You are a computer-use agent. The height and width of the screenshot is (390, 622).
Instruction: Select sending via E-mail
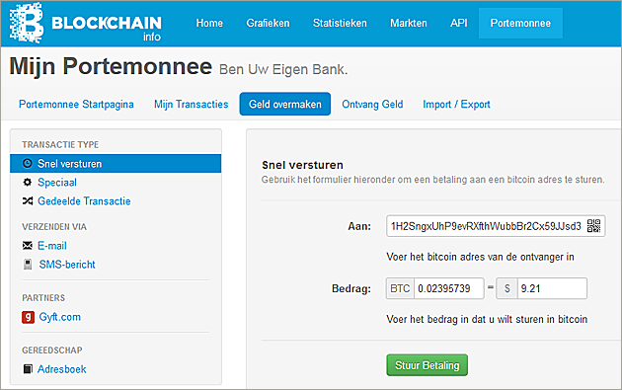(x=52, y=246)
